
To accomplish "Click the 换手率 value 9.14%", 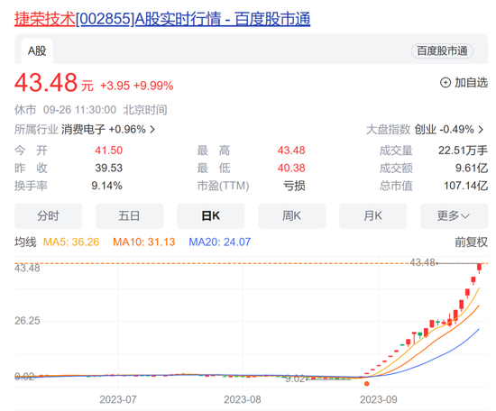I will [107, 186].
